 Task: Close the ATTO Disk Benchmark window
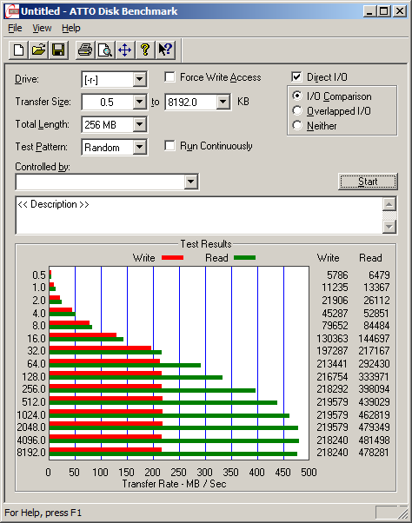point(399,11)
